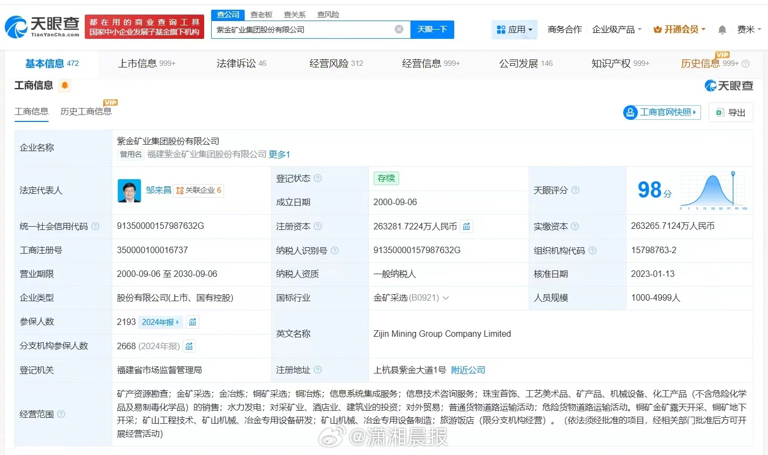Expand the 企业级产品 dropdown
This screenshot has width=768, height=455.
pyautogui.click(x=617, y=29)
